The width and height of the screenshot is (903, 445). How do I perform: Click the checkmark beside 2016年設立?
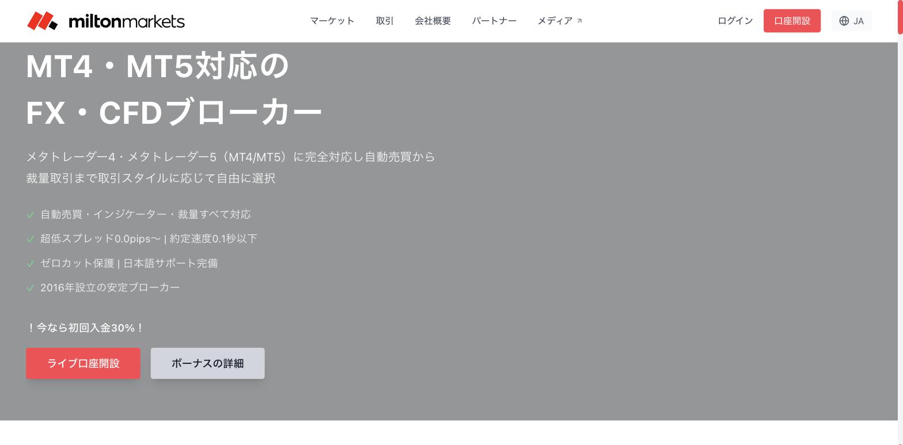(31, 288)
